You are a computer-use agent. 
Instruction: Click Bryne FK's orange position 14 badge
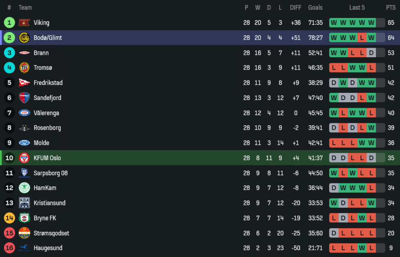(10, 218)
